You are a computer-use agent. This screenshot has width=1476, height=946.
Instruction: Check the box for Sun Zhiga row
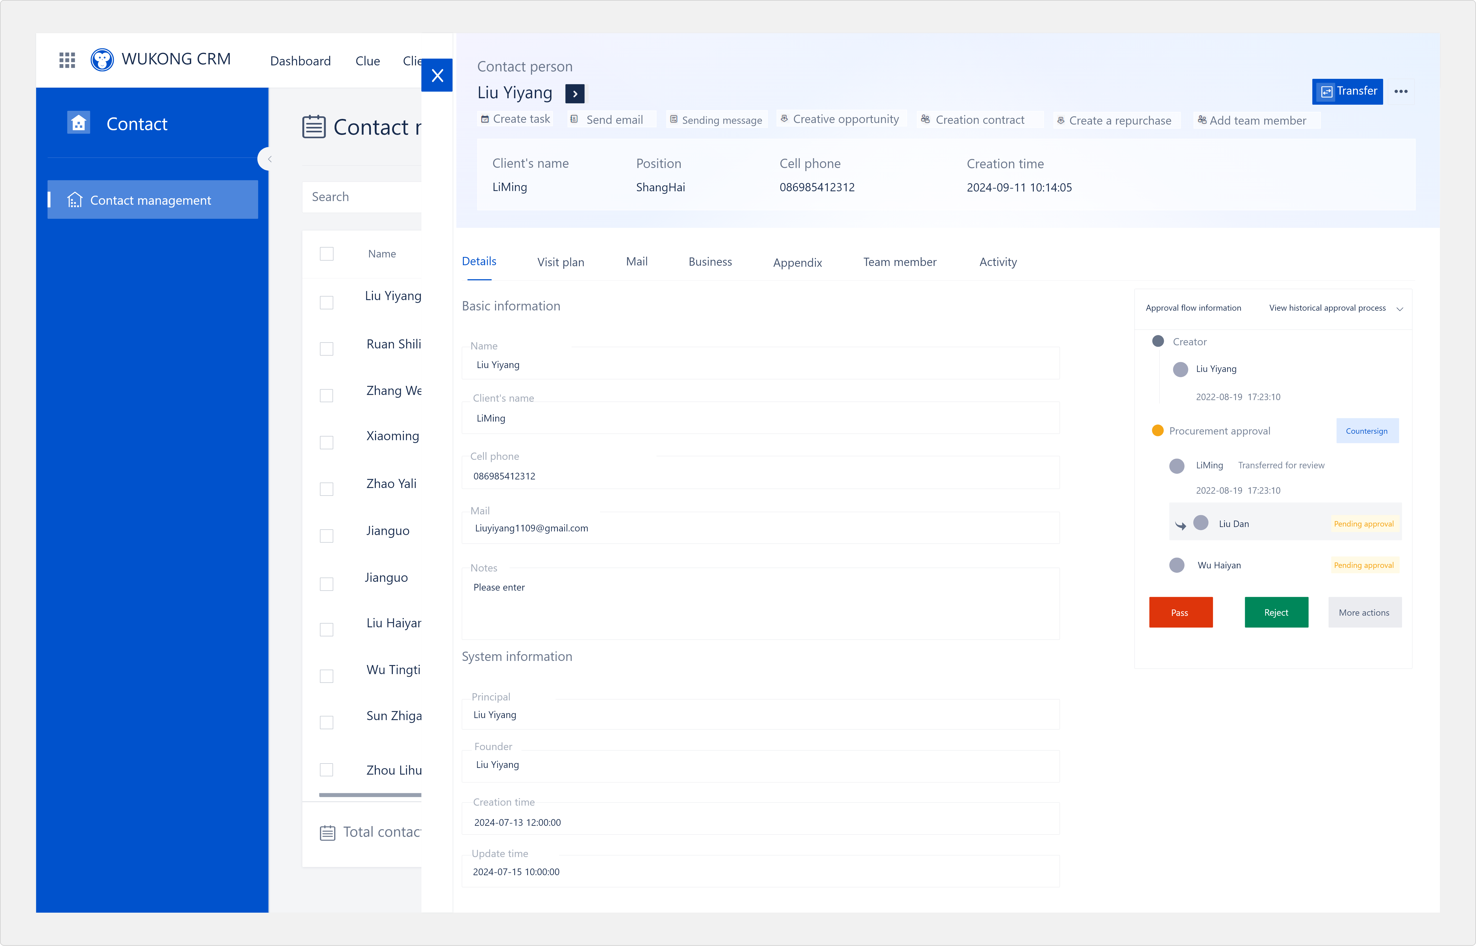click(327, 722)
